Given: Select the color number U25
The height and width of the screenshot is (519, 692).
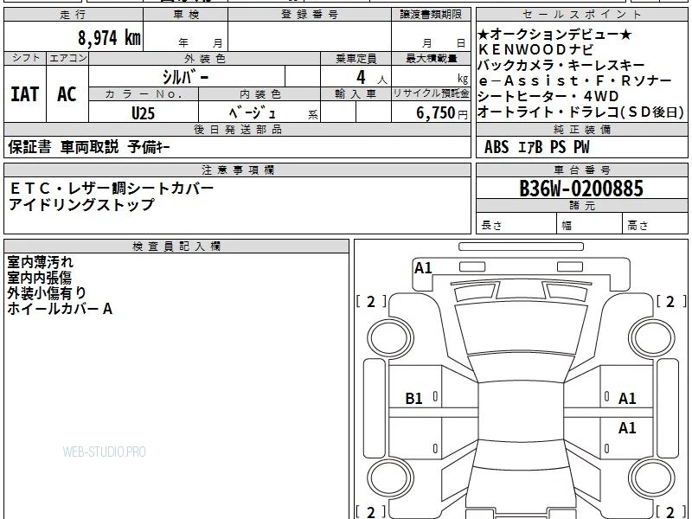Looking at the screenshot, I should [143, 113].
